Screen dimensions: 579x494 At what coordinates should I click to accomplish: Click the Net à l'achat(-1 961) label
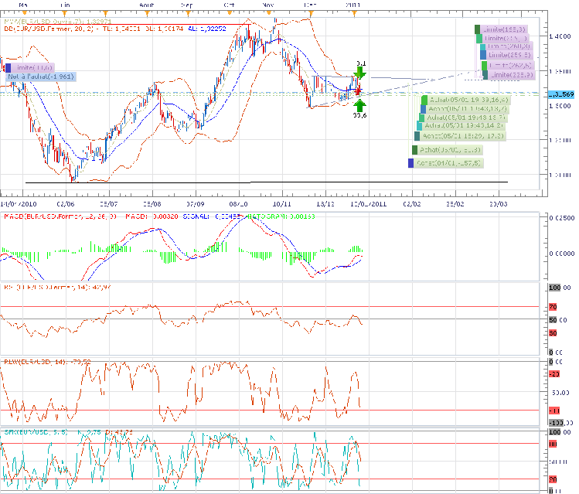(x=40, y=77)
